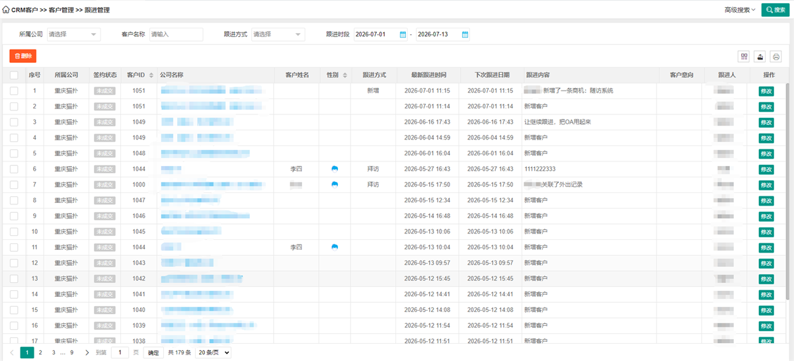The height and width of the screenshot is (361, 794).
Task: Click the home icon before CRM客户
Action: click(6, 10)
